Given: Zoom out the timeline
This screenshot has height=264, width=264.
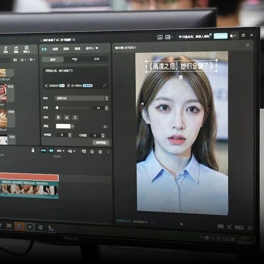Looking at the screenshot, I should click(x=92, y=152).
